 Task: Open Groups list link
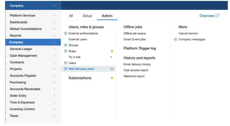tap(73, 45)
